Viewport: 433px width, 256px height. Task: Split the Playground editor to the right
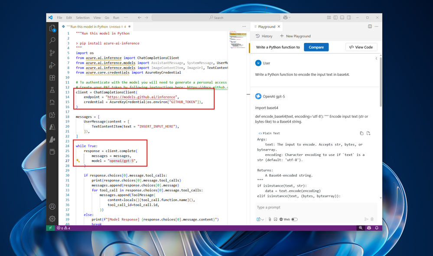tap(370, 26)
